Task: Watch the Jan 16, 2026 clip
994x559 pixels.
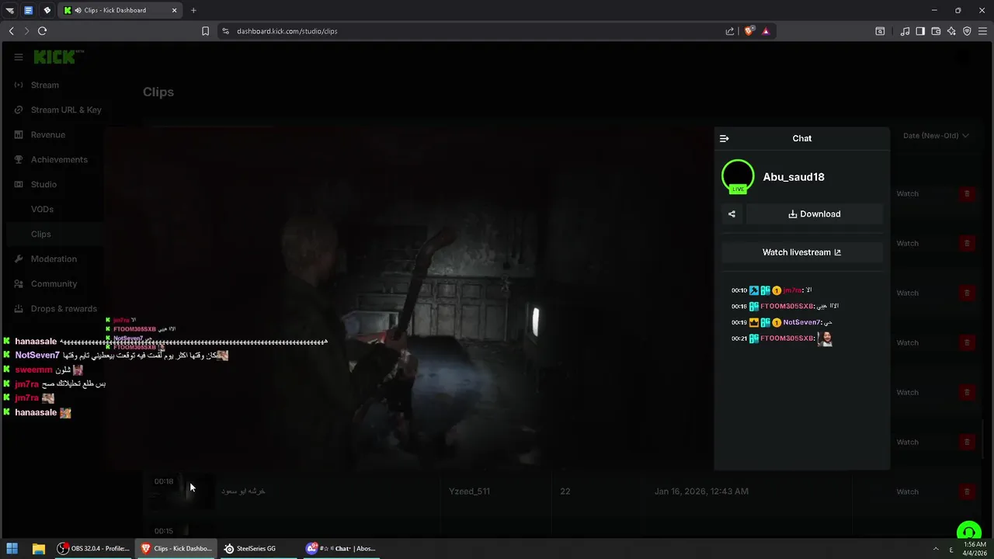Action: click(x=908, y=491)
